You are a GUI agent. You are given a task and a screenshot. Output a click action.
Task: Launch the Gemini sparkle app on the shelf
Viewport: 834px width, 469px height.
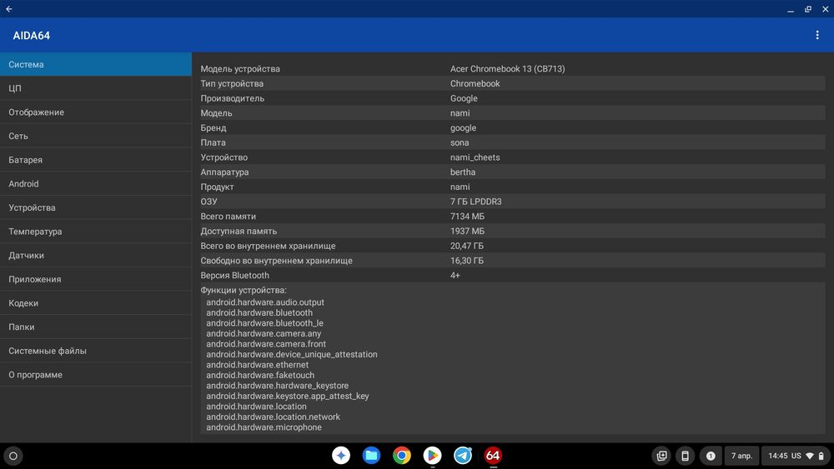click(x=341, y=455)
